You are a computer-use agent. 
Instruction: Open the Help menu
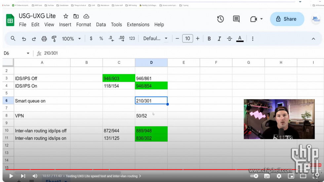(159, 24)
